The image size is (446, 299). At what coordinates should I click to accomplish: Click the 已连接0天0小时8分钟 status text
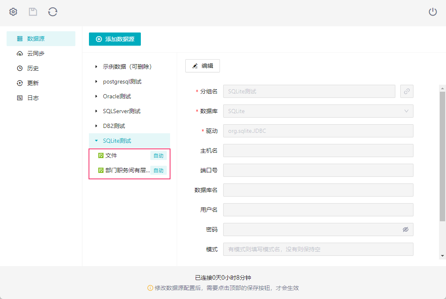click(223, 278)
